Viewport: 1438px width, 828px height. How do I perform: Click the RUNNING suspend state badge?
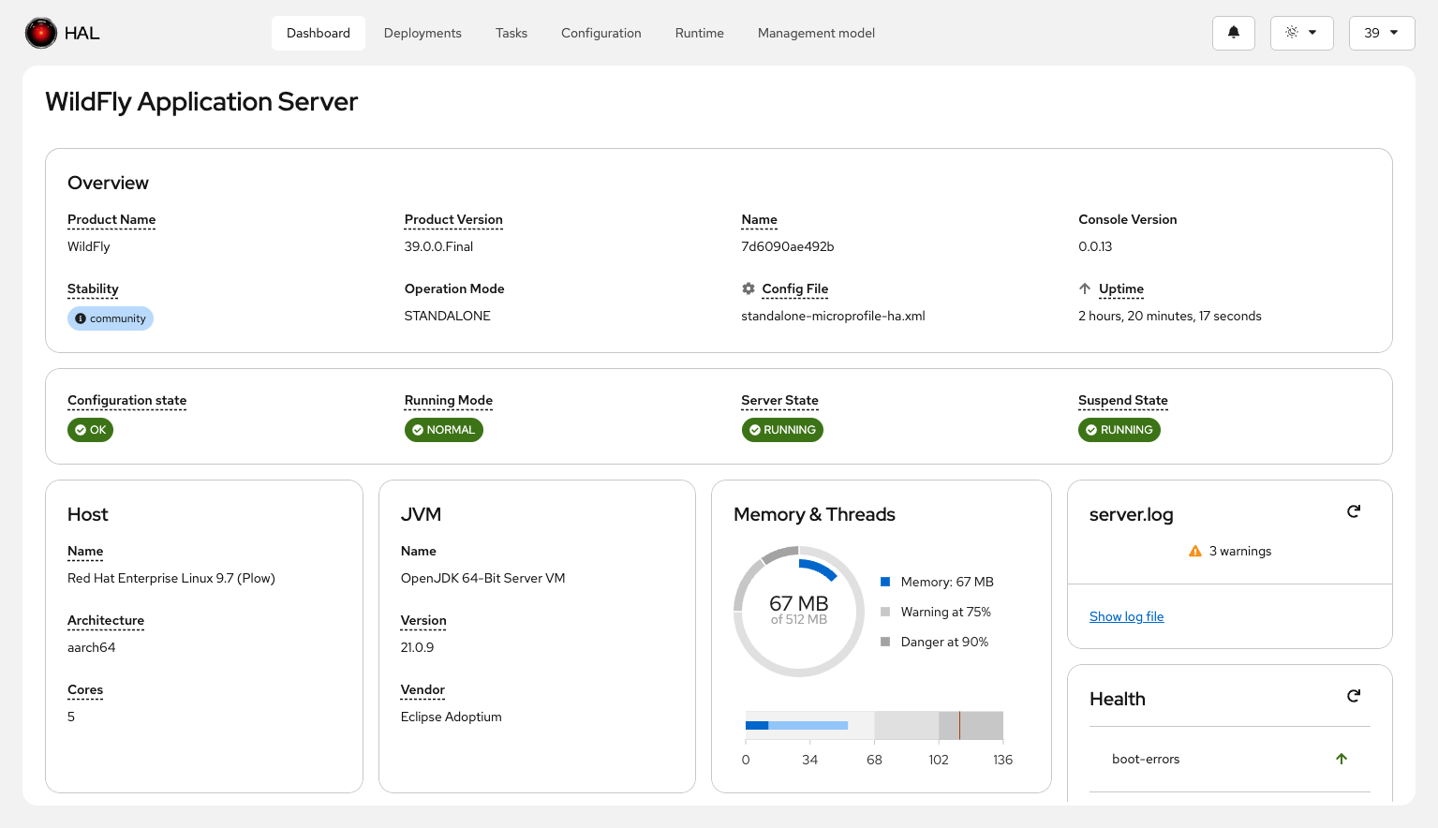[1119, 430]
